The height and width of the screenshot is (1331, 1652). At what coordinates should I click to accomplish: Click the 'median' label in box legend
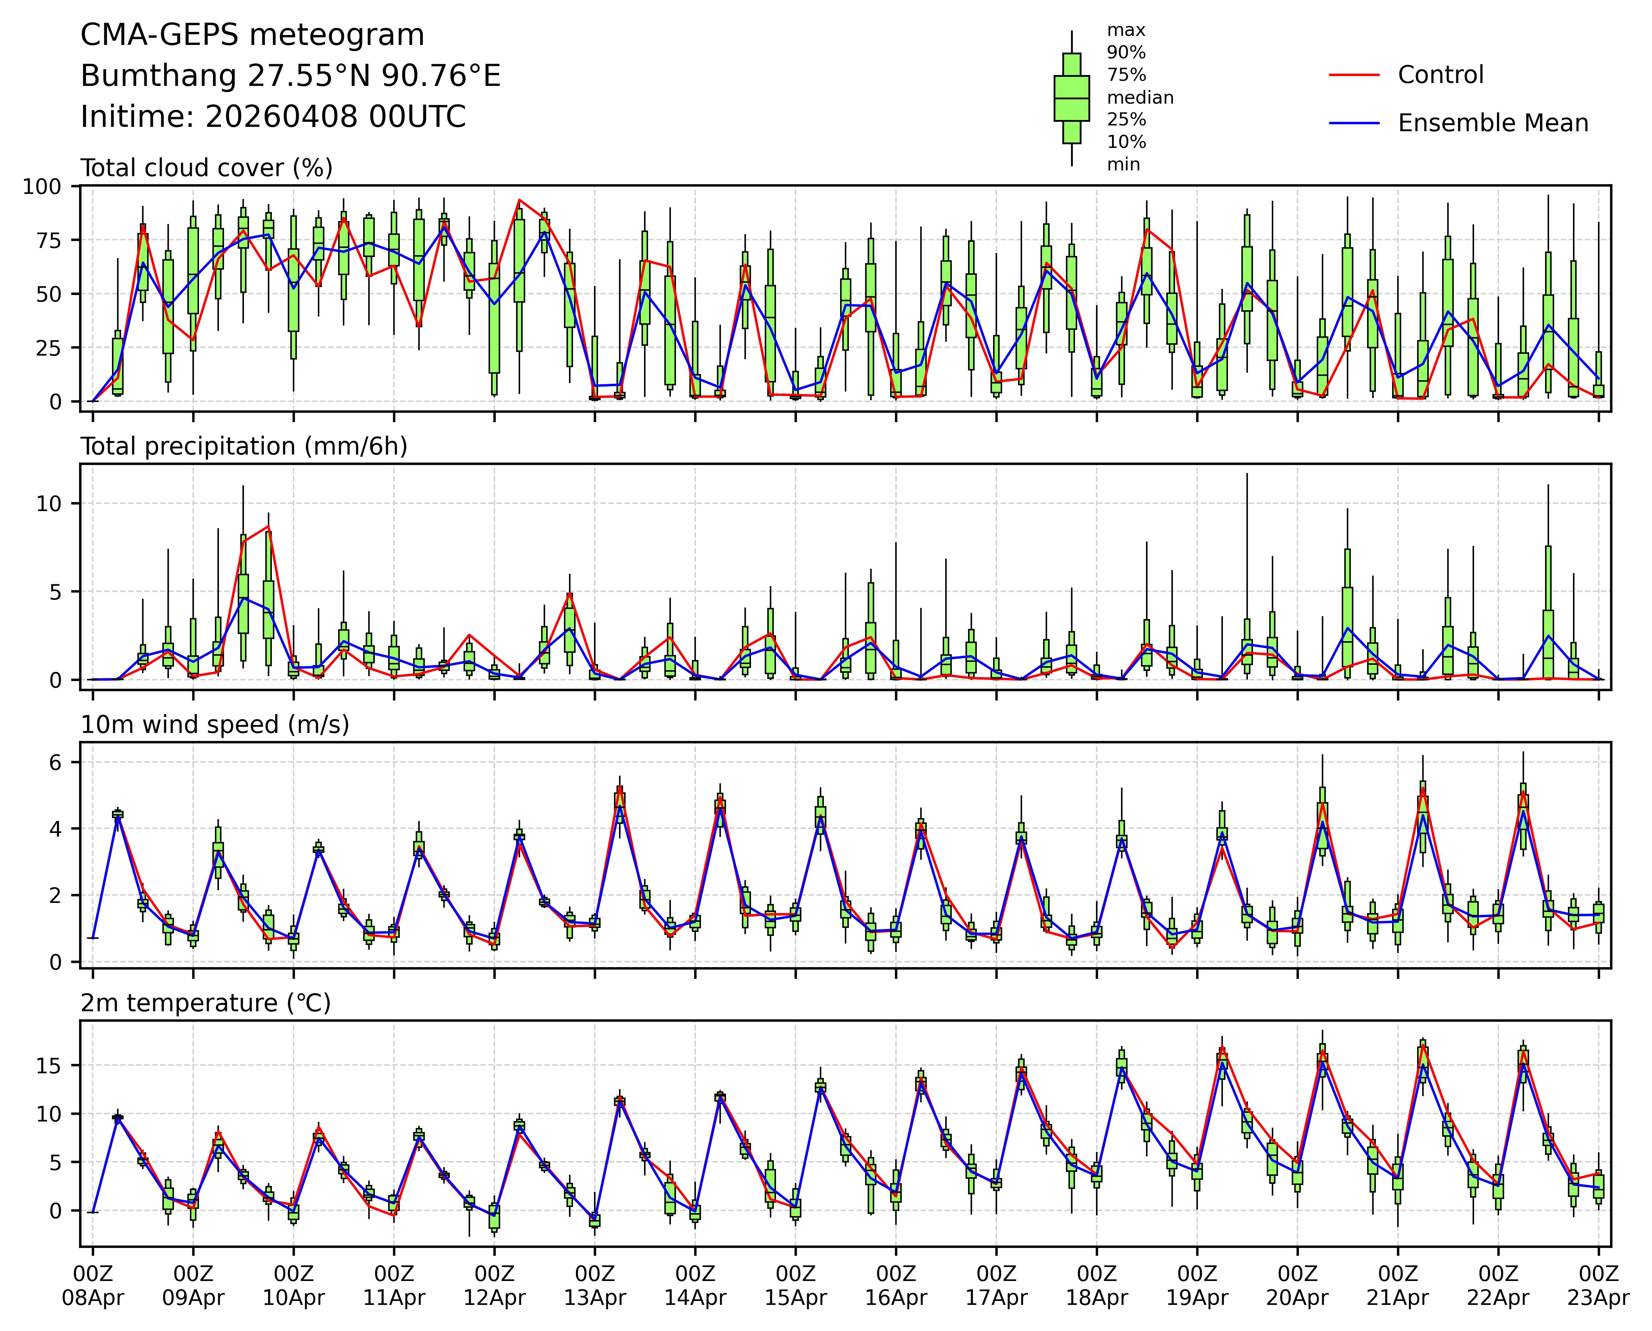pos(1140,98)
